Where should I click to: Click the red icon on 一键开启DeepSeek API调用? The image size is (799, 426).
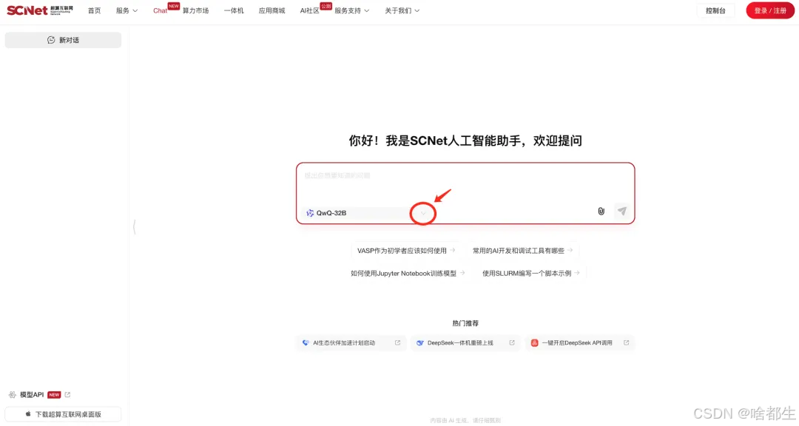pos(534,343)
